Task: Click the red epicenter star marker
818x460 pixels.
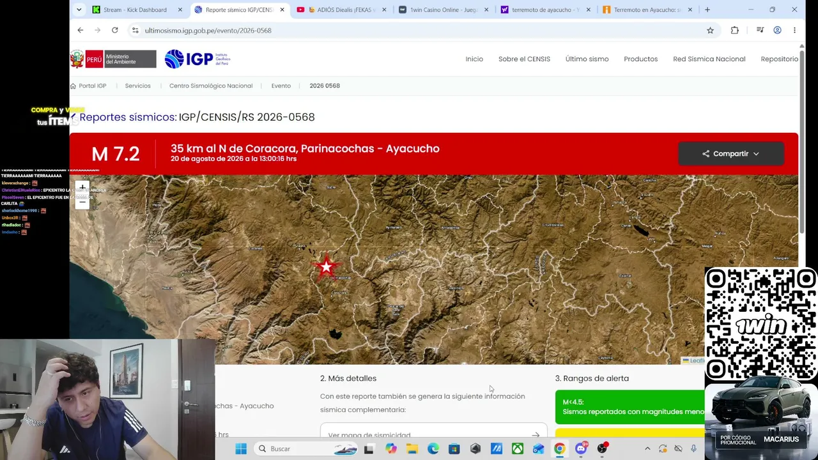Action: point(327,266)
